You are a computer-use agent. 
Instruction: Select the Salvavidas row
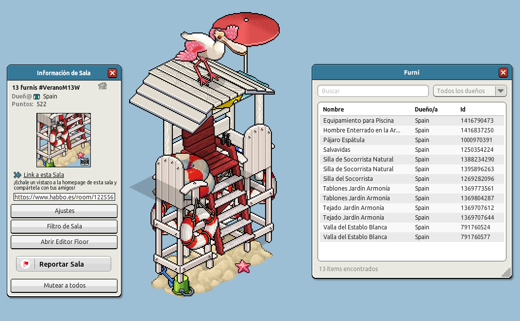pyautogui.click(x=412, y=150)
